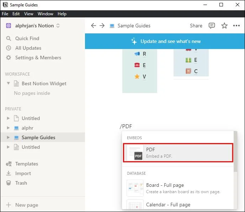Screen dimensions: 245x212
Task: Click the PDF embed thumbnail icon
Action: [135, 153]
